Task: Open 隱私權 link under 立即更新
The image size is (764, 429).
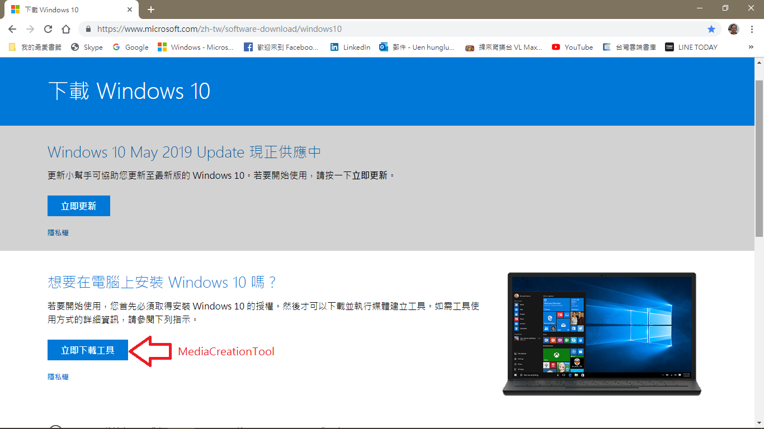Action: point(58,232)
